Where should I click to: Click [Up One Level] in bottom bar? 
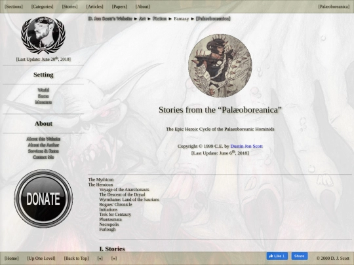pyautogui.click(x=41, y=258)
